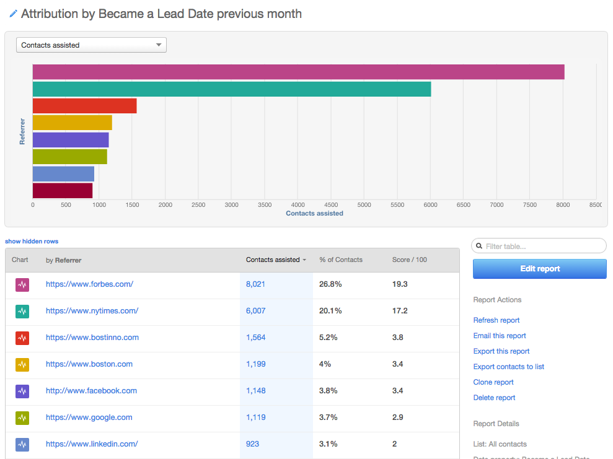Open the Contacts assisted metric dropdown
This screenshot has height=459, width=613.
pos(91,45)
